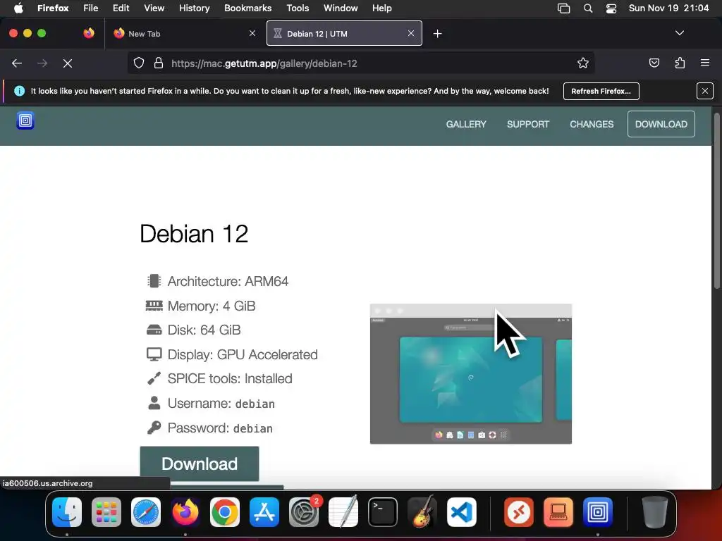
Task: Close the Debian 12 | UTM tab
Action: click(411, 33)
